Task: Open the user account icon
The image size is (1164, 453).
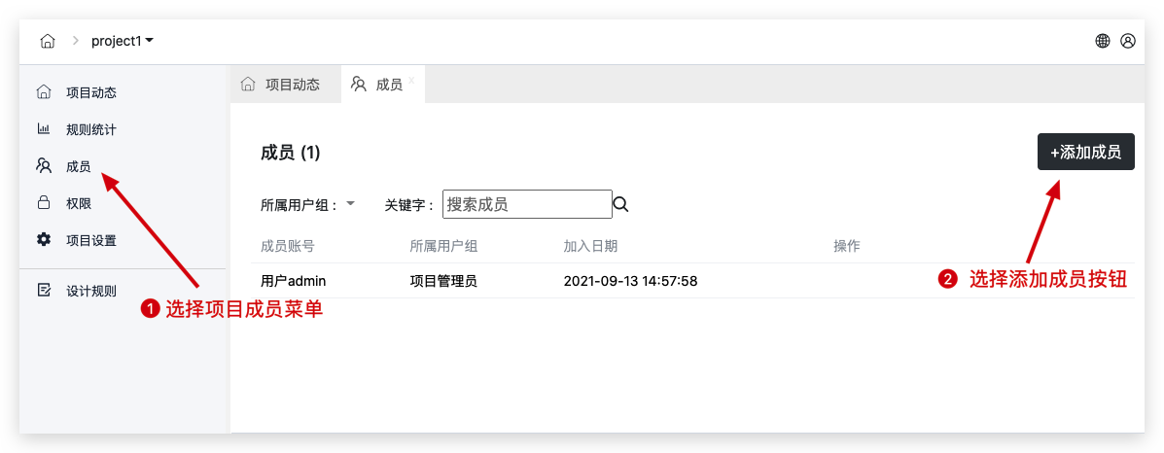Action: point(1128,41)
